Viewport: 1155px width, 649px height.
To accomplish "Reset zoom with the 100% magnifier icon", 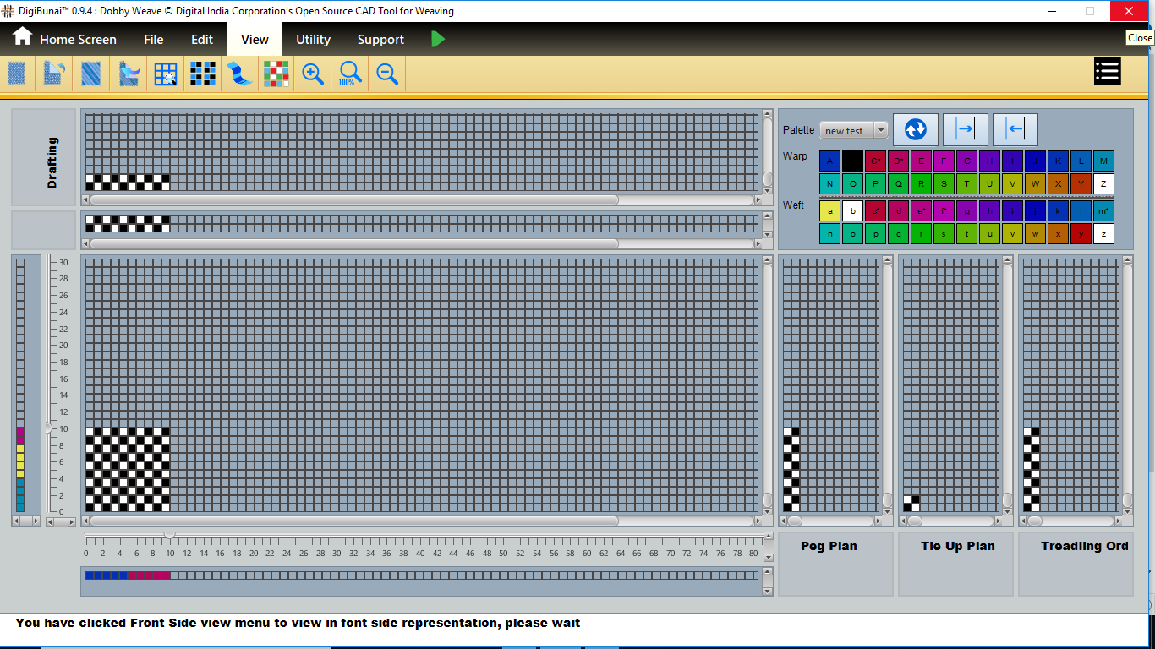I will (350, 74).
